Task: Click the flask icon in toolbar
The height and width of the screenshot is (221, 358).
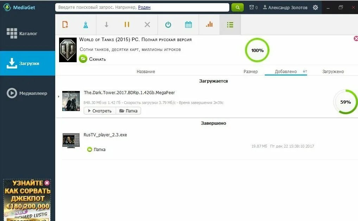Action: click(x=85, y=25)
